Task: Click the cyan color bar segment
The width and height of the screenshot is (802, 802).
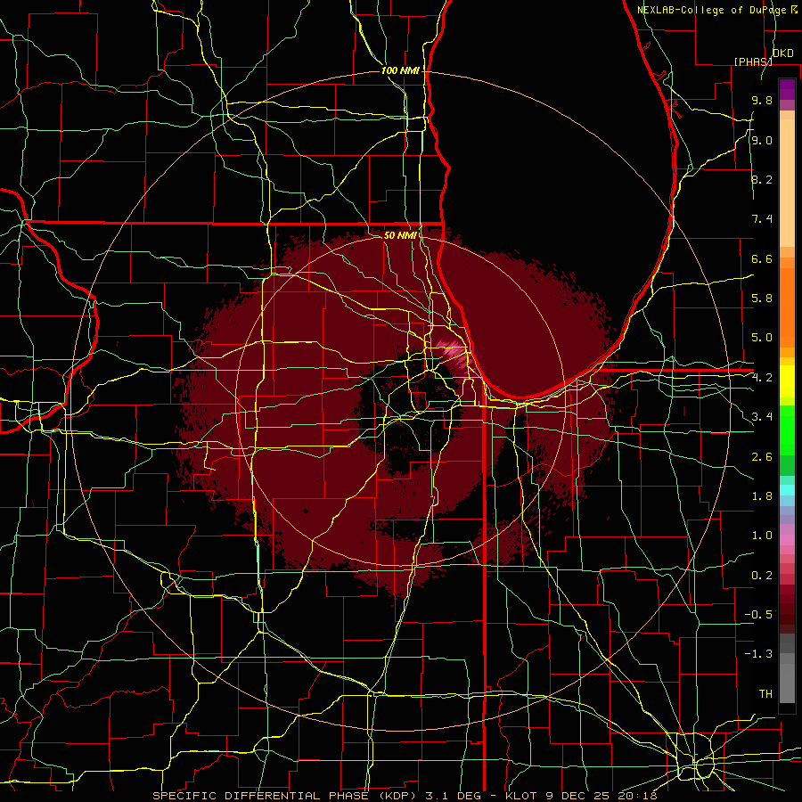Action: (787, 490)
